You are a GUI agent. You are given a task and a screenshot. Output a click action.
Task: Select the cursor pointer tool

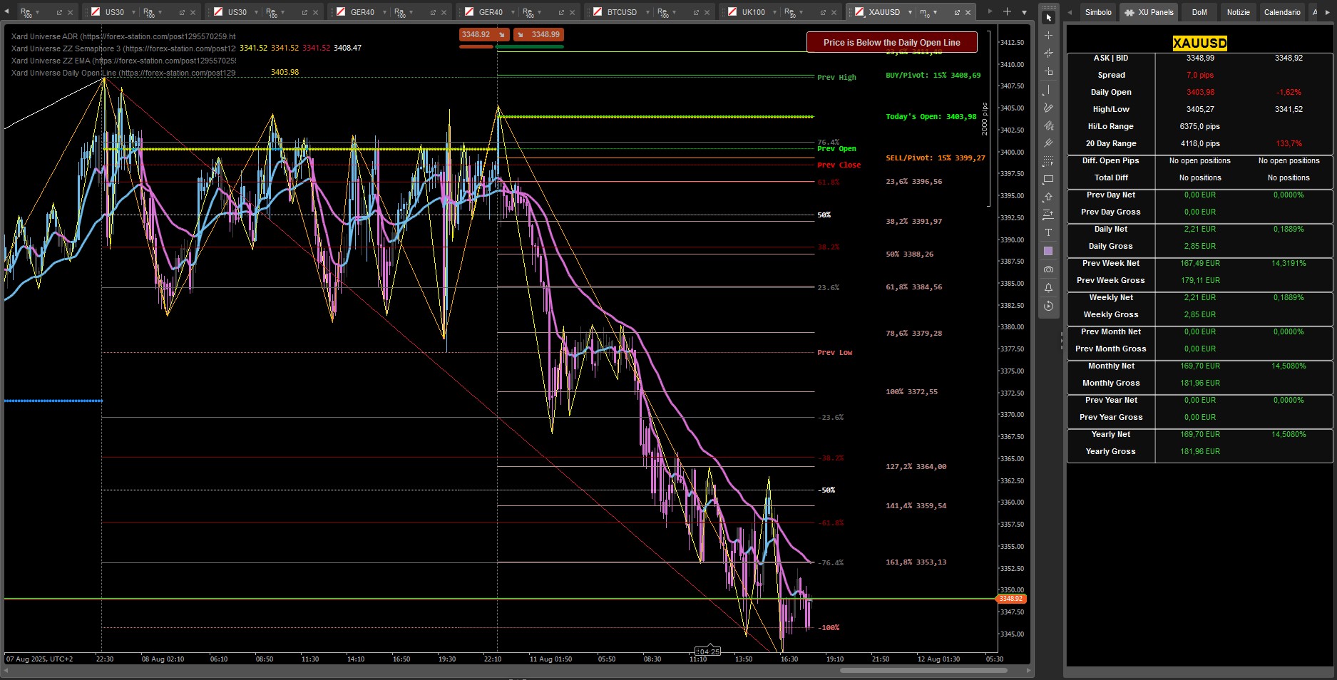tap(1048, 17)
